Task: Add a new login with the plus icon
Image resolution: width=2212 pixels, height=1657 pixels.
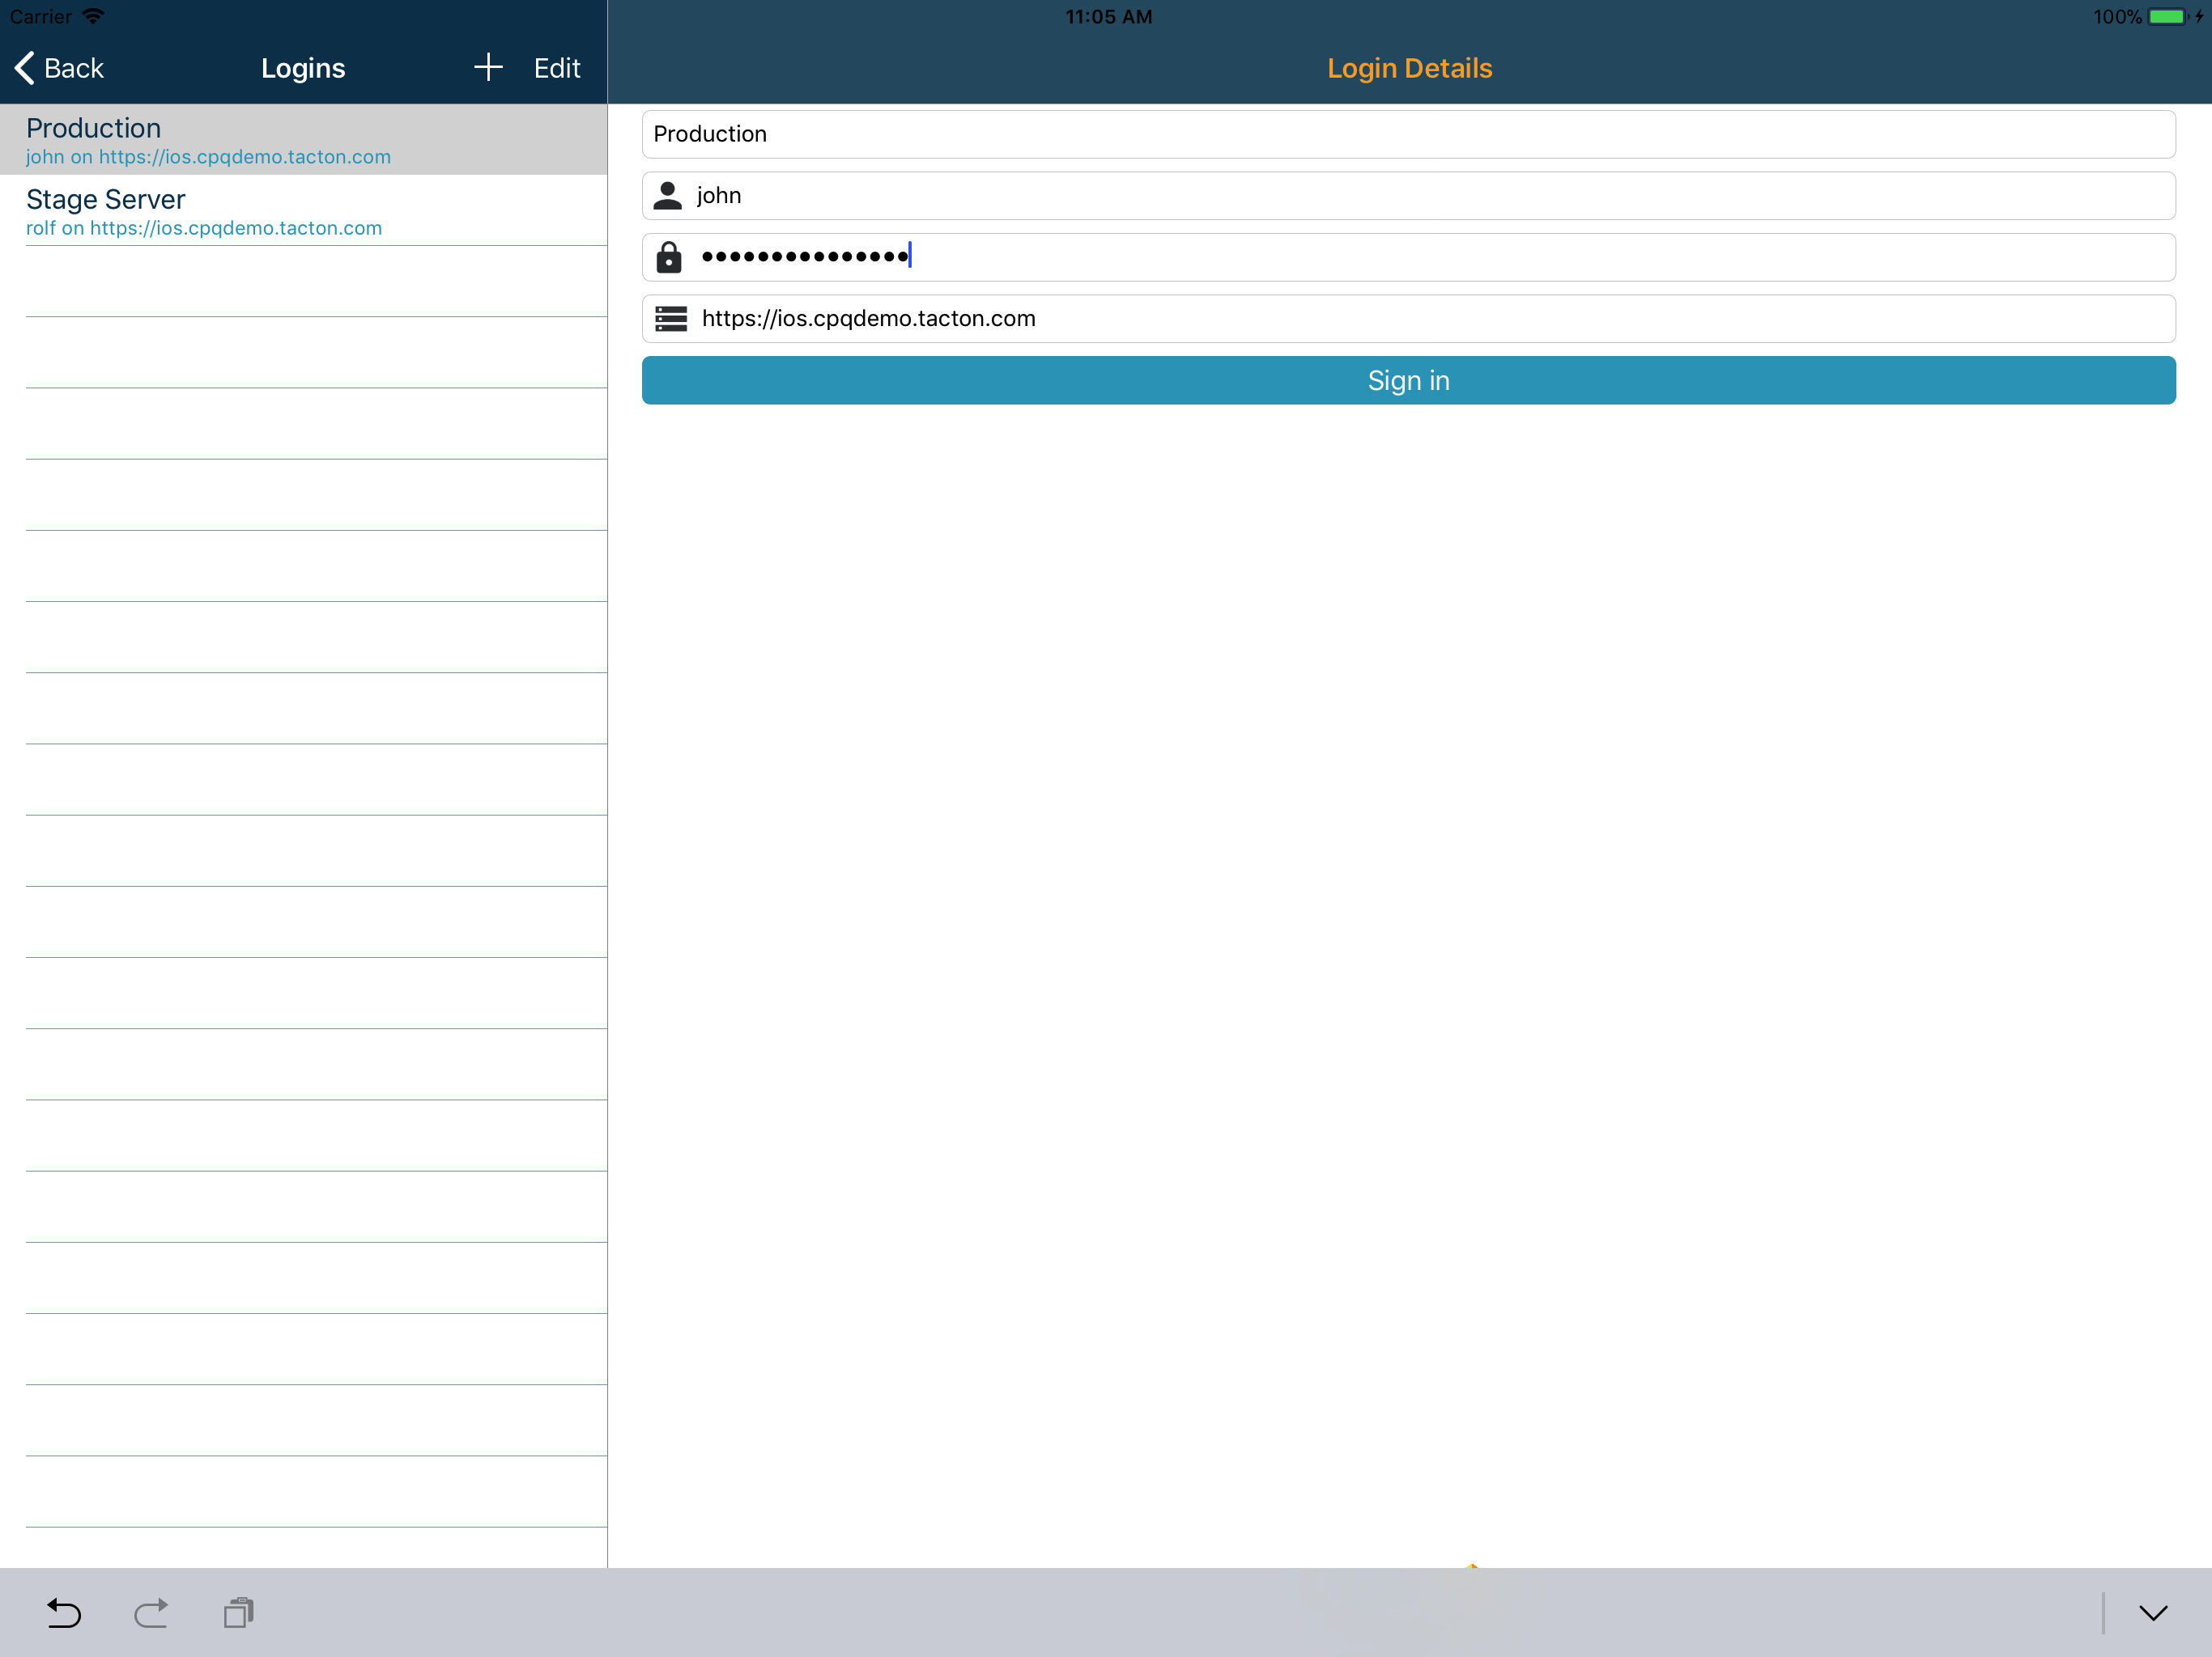Action: coord(487,67)
